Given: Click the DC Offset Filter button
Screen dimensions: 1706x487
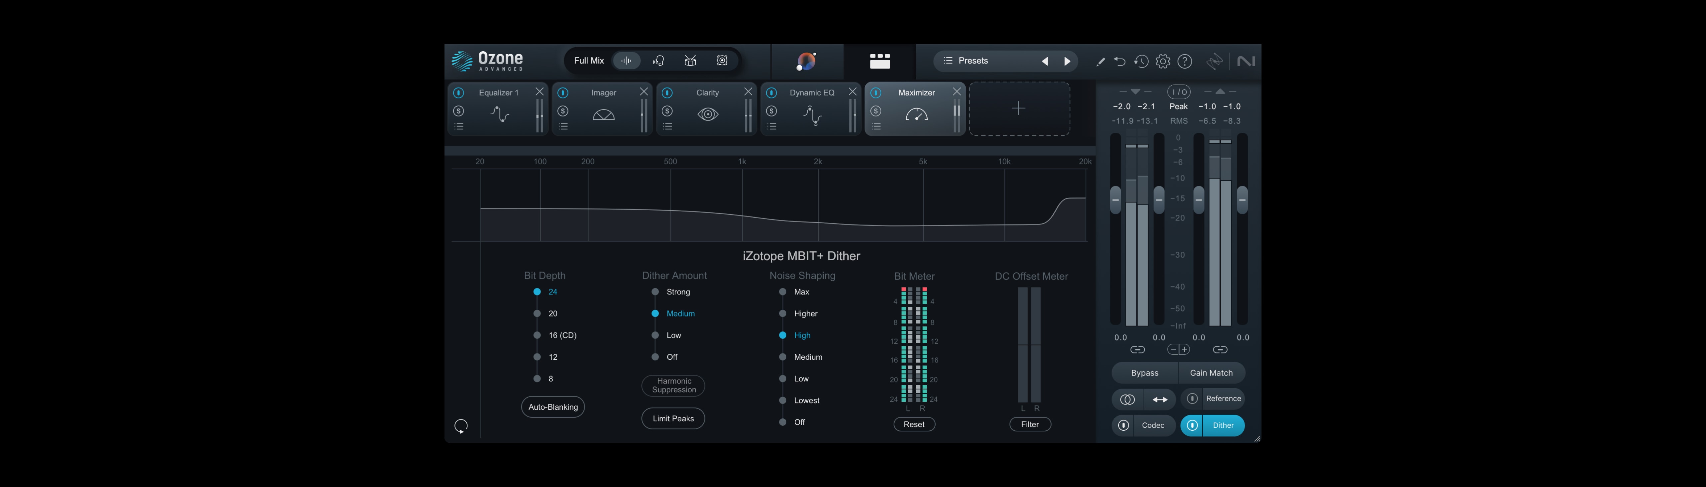Looking at the screenshot, I should pos(1030,425).
